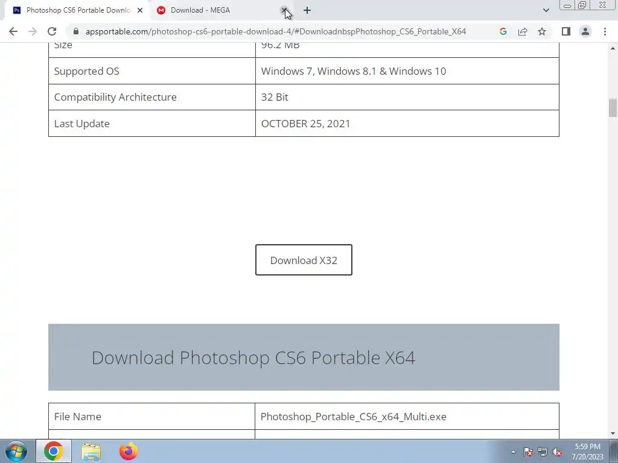Open the Chrome profile avatar
Screen dimensions: 618x463
click(585, 31)
